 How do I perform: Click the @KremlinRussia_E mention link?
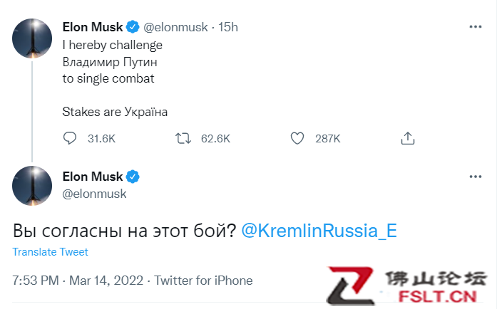pos(319,231)
